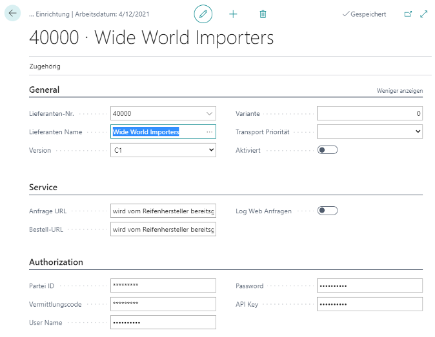Click into the Vermittlungscode field
Viewport: 435px width, 337px height.
(163, 304)
